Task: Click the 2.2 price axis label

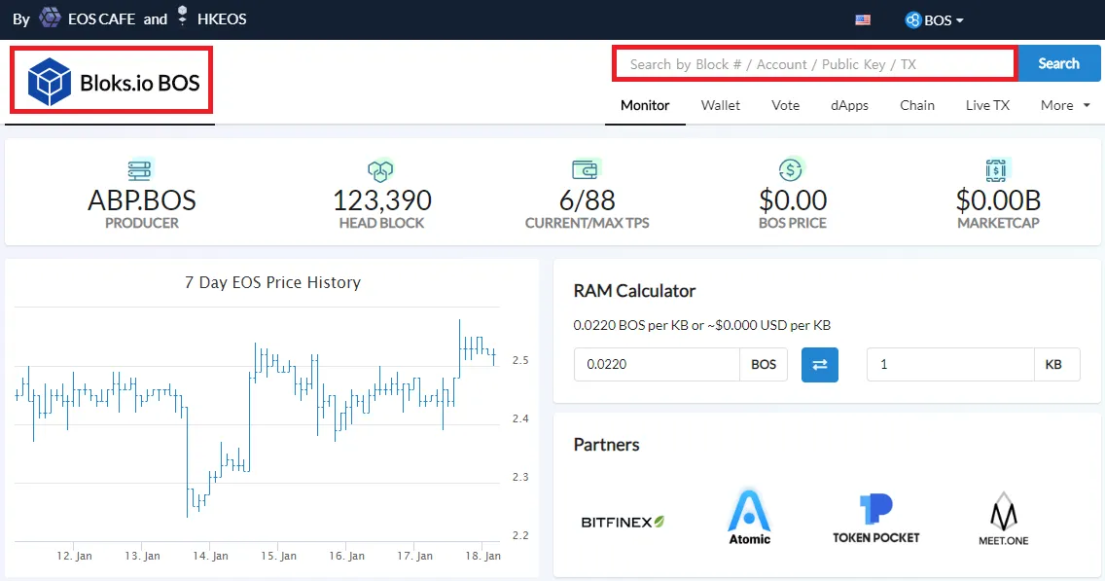Action: 520,535
